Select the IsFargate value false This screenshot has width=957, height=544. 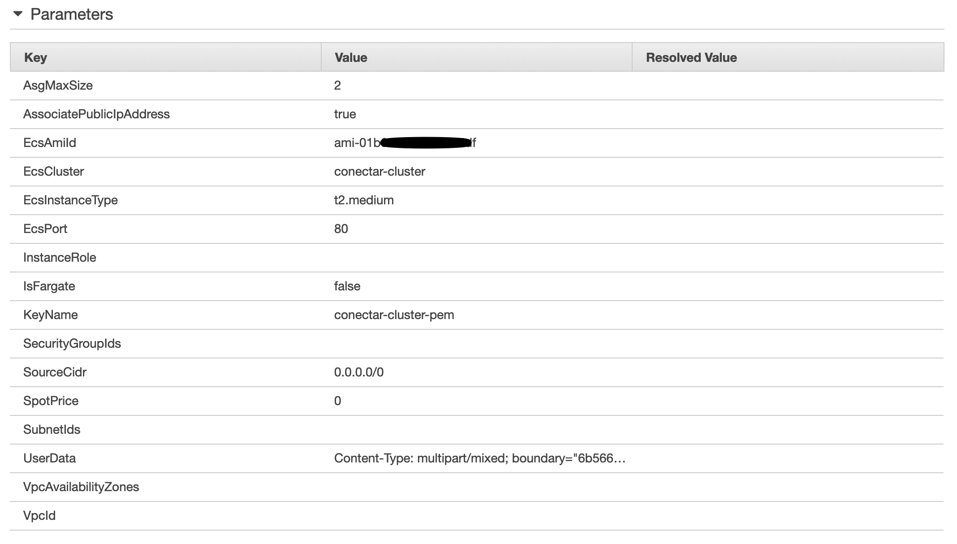(347, 286)
